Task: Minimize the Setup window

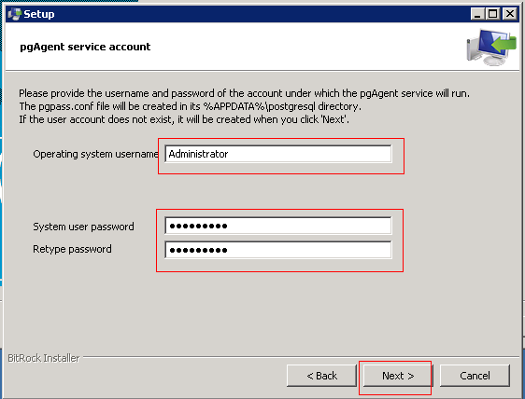Action: (477, 14)
